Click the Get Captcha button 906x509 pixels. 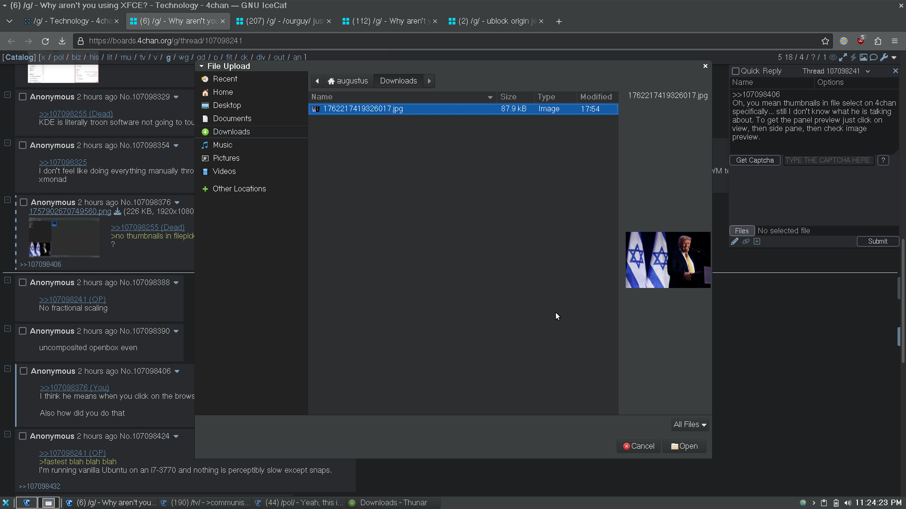click(x=755, y=160)
